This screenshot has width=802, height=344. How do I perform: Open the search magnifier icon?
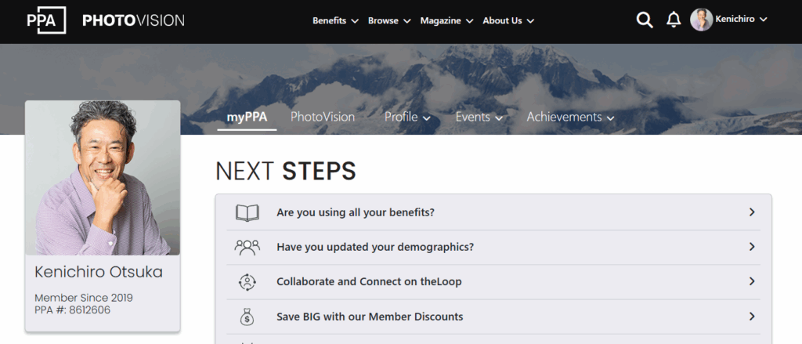[645, 20]
